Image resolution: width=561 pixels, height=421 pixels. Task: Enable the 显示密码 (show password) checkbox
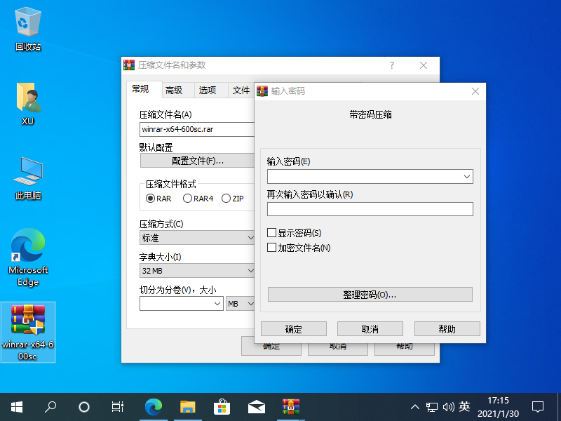(272, 233)
